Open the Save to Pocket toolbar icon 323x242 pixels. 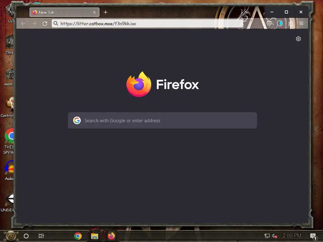point(269,23)
